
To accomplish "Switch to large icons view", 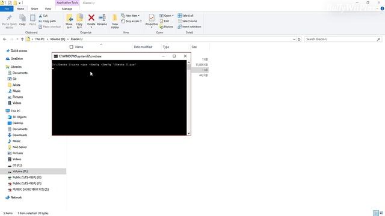I will 381,213.
